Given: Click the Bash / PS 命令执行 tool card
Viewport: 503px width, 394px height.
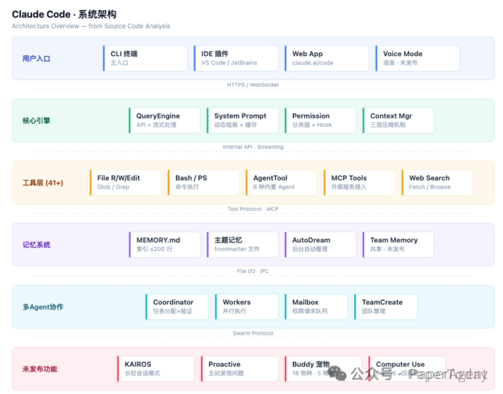Looking at the screenshot, I should (x=203, y=182).
